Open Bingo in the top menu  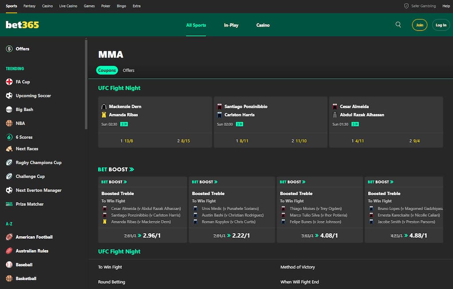pos(121,6)
